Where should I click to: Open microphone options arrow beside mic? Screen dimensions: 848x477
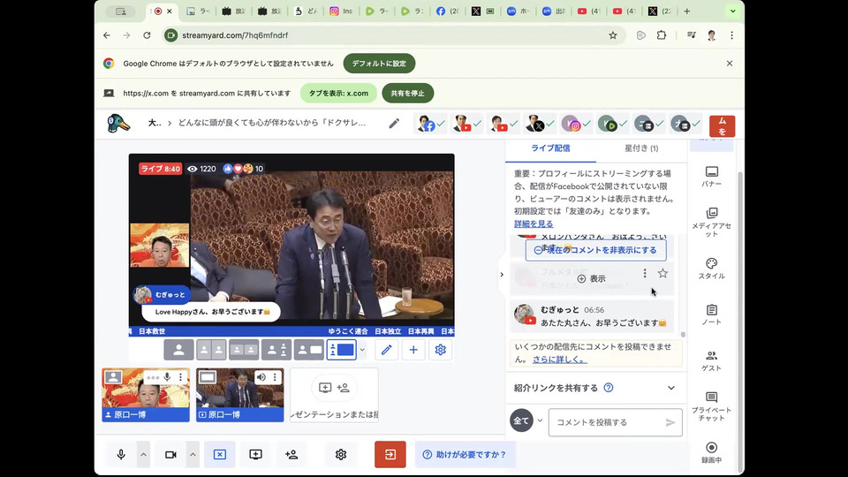143,454
